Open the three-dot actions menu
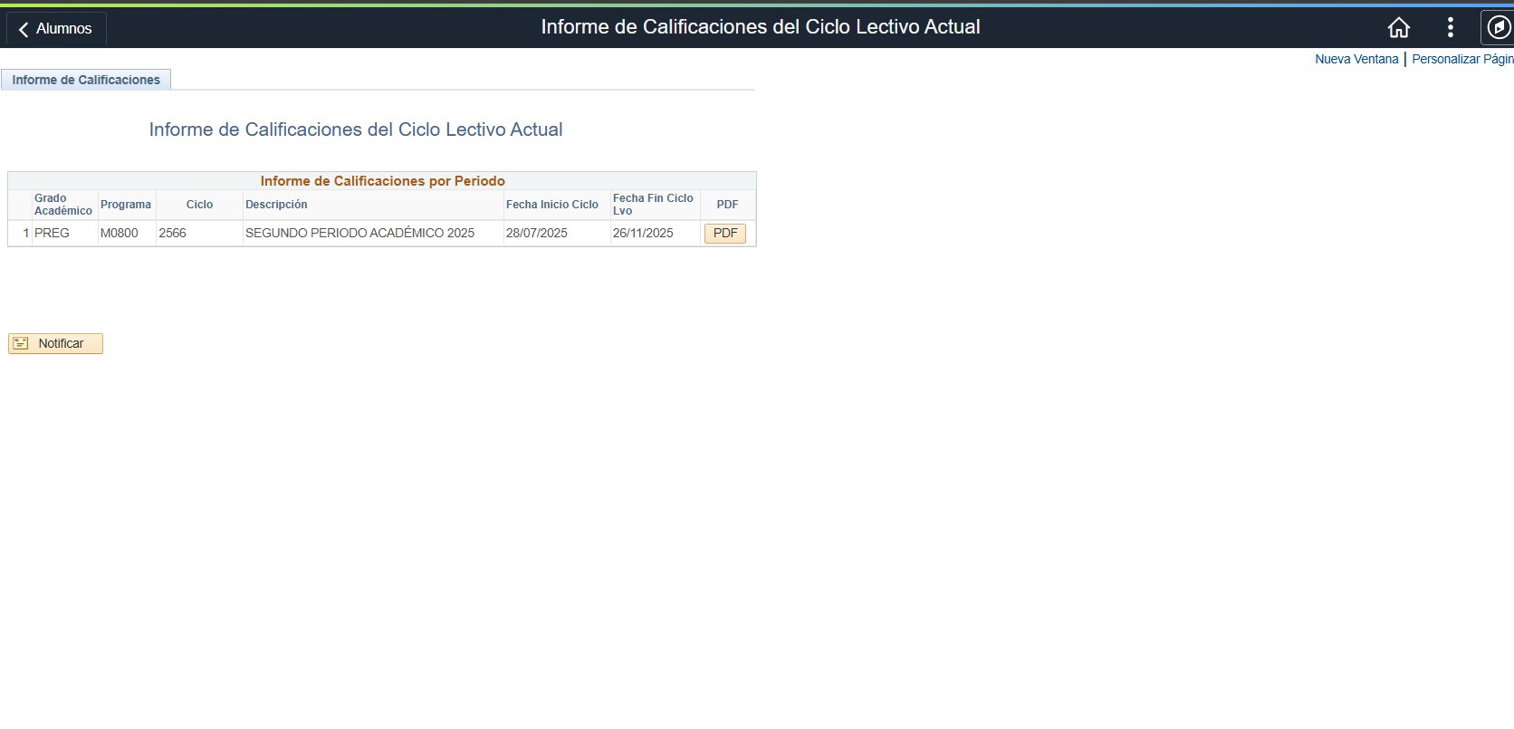Image resolution: width=1514 pixels, height=729 pixels. [1451, 28]
